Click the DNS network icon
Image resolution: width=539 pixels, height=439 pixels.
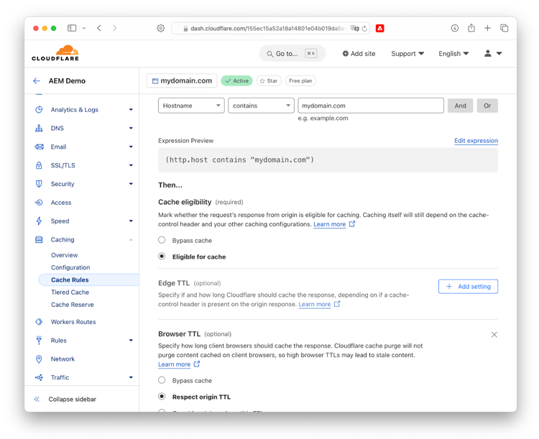pyautogui.click(x=39, y=128)
